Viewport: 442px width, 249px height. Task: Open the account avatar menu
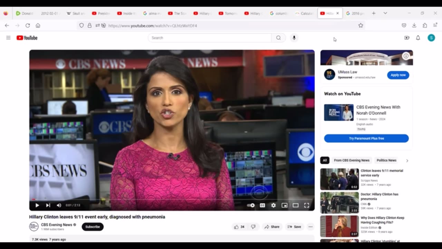point(431,38)
